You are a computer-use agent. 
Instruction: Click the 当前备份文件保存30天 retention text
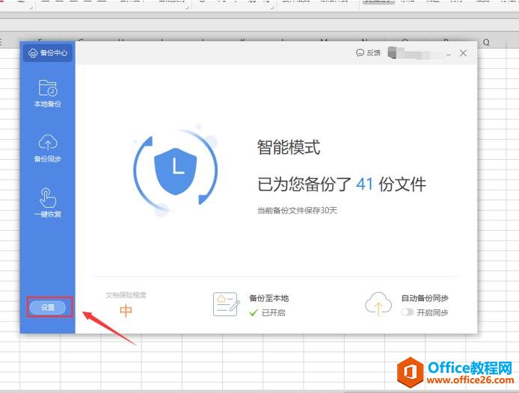tap(297, 211)
